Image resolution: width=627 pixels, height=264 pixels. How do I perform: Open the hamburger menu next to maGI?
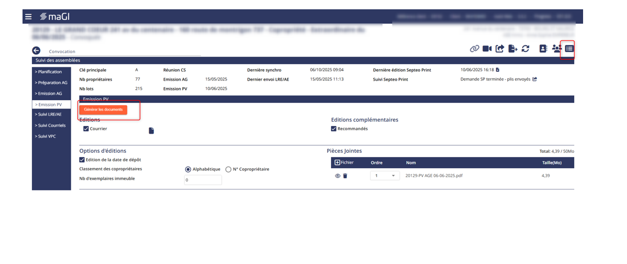[x=29, y=17]
